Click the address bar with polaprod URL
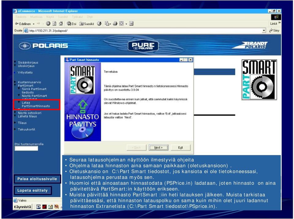Screen dimensions: 294x219 pyautogui.click(x=144, y=31)
